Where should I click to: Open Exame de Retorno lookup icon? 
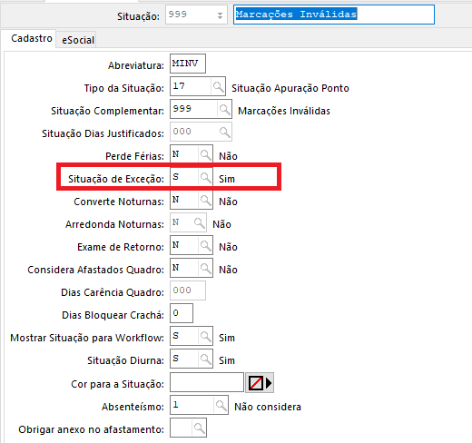point(205,245)
